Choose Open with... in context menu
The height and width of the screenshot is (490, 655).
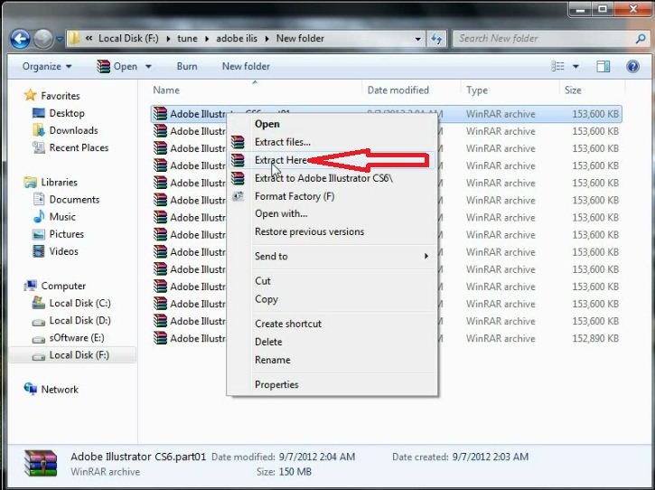click(x=281, y=213)
